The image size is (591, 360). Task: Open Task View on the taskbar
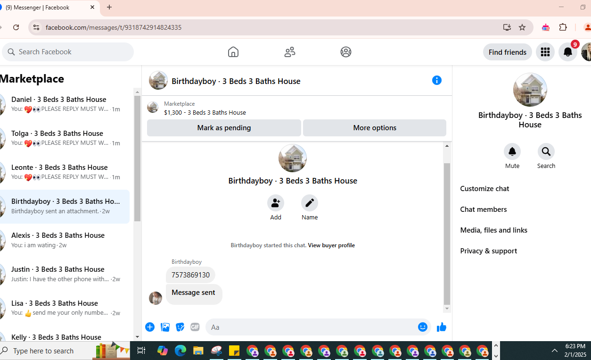tap(141, 351)
